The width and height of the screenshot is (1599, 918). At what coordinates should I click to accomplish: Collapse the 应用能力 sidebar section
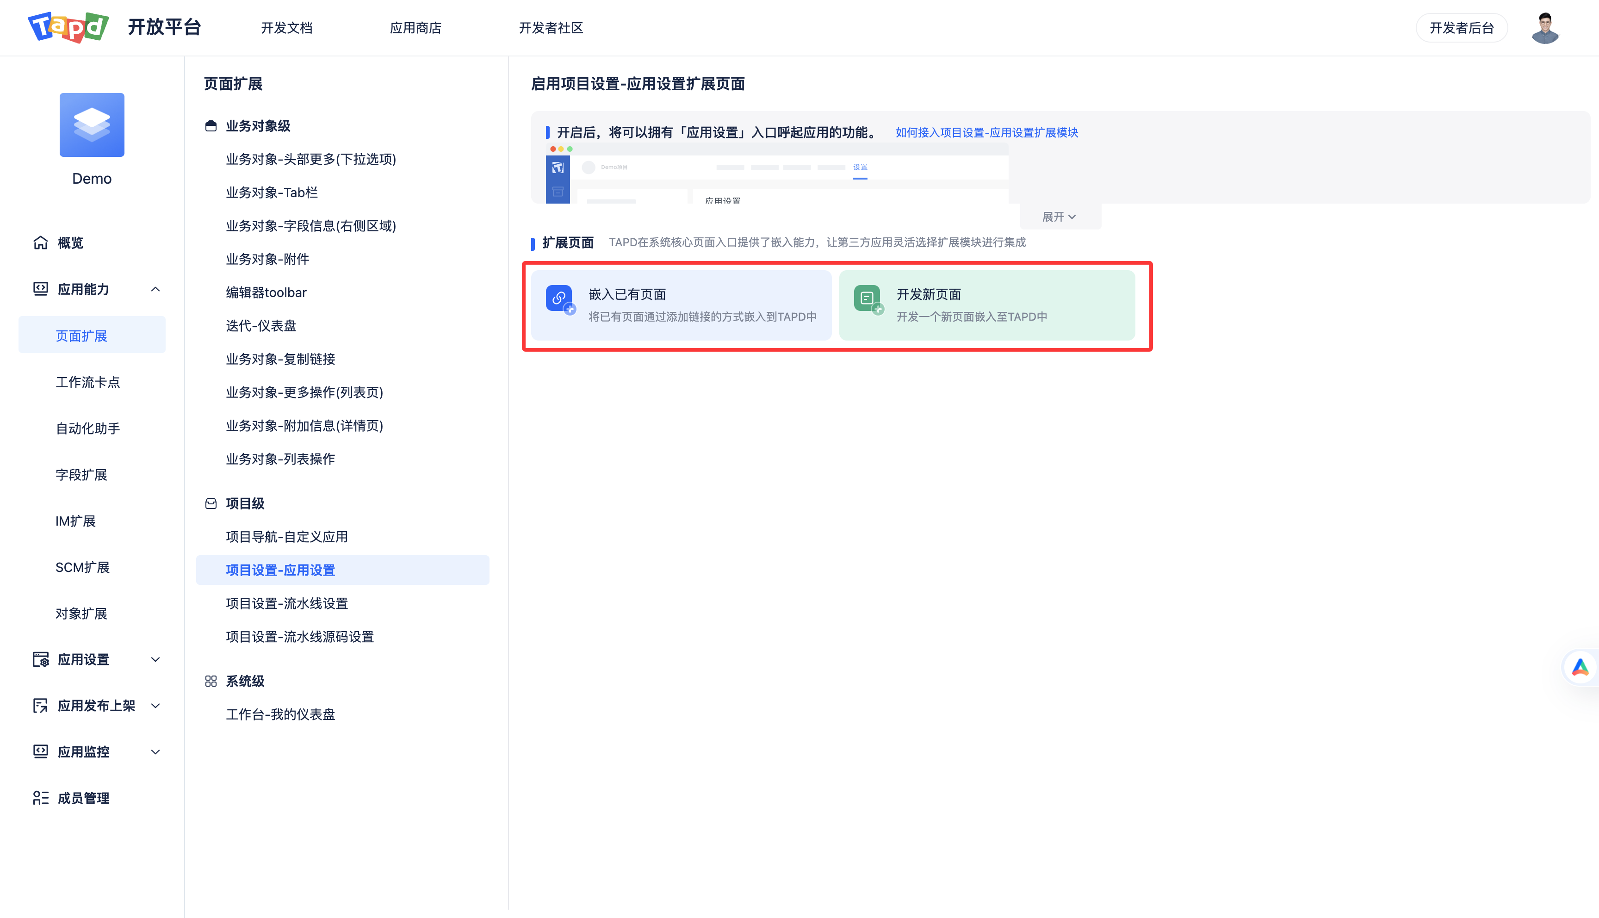pos(155,289)
